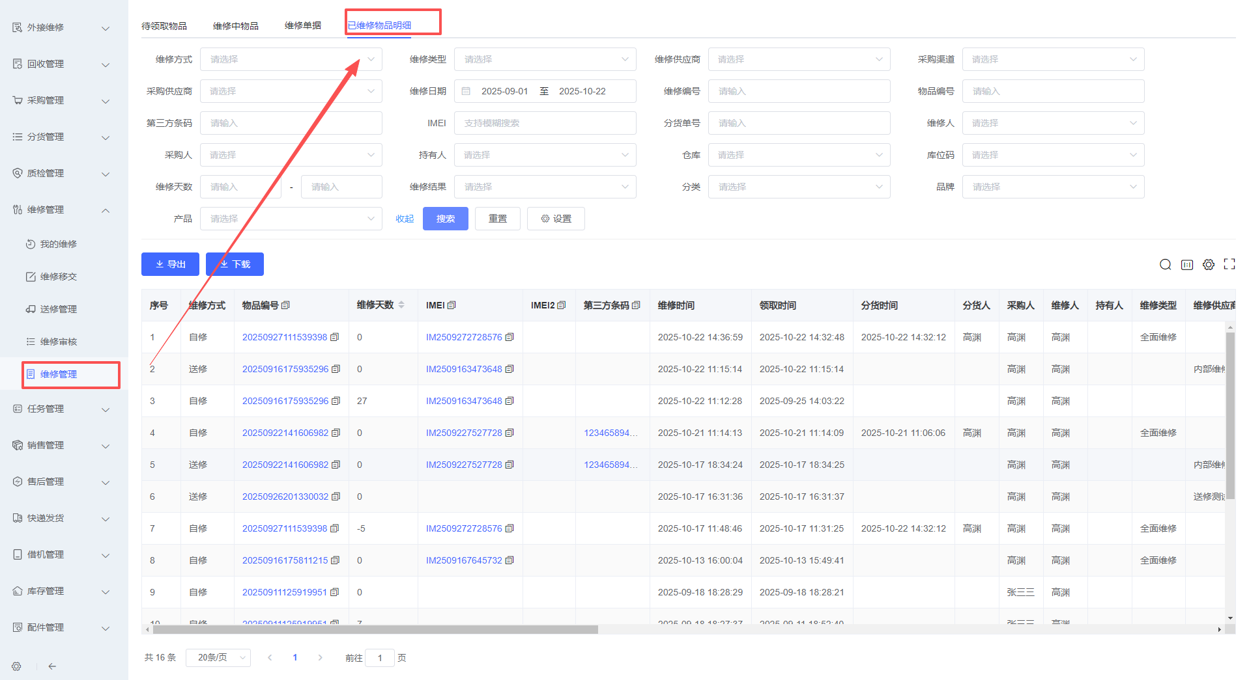Open table column settings gear icon
The image size is (1249, 680).
point(1208,264)
